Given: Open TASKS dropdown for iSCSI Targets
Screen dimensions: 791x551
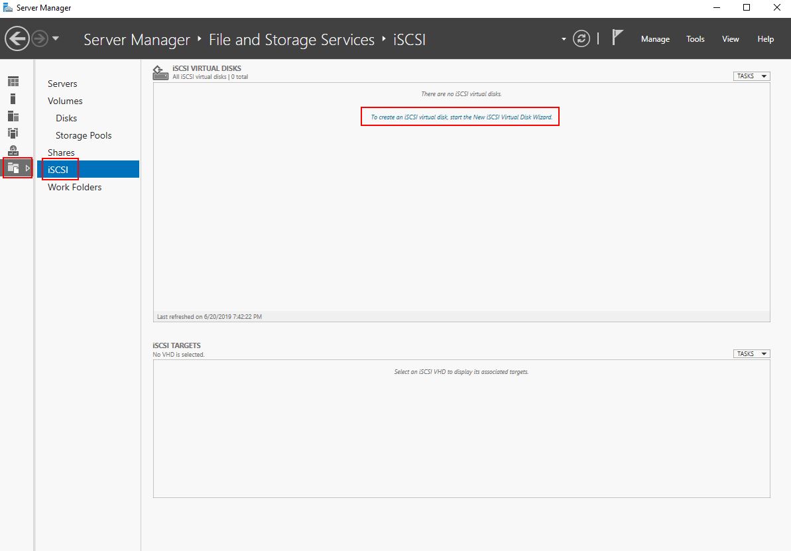Looking at the screenshot, I should pyautogui.click(x=752, y=353).
